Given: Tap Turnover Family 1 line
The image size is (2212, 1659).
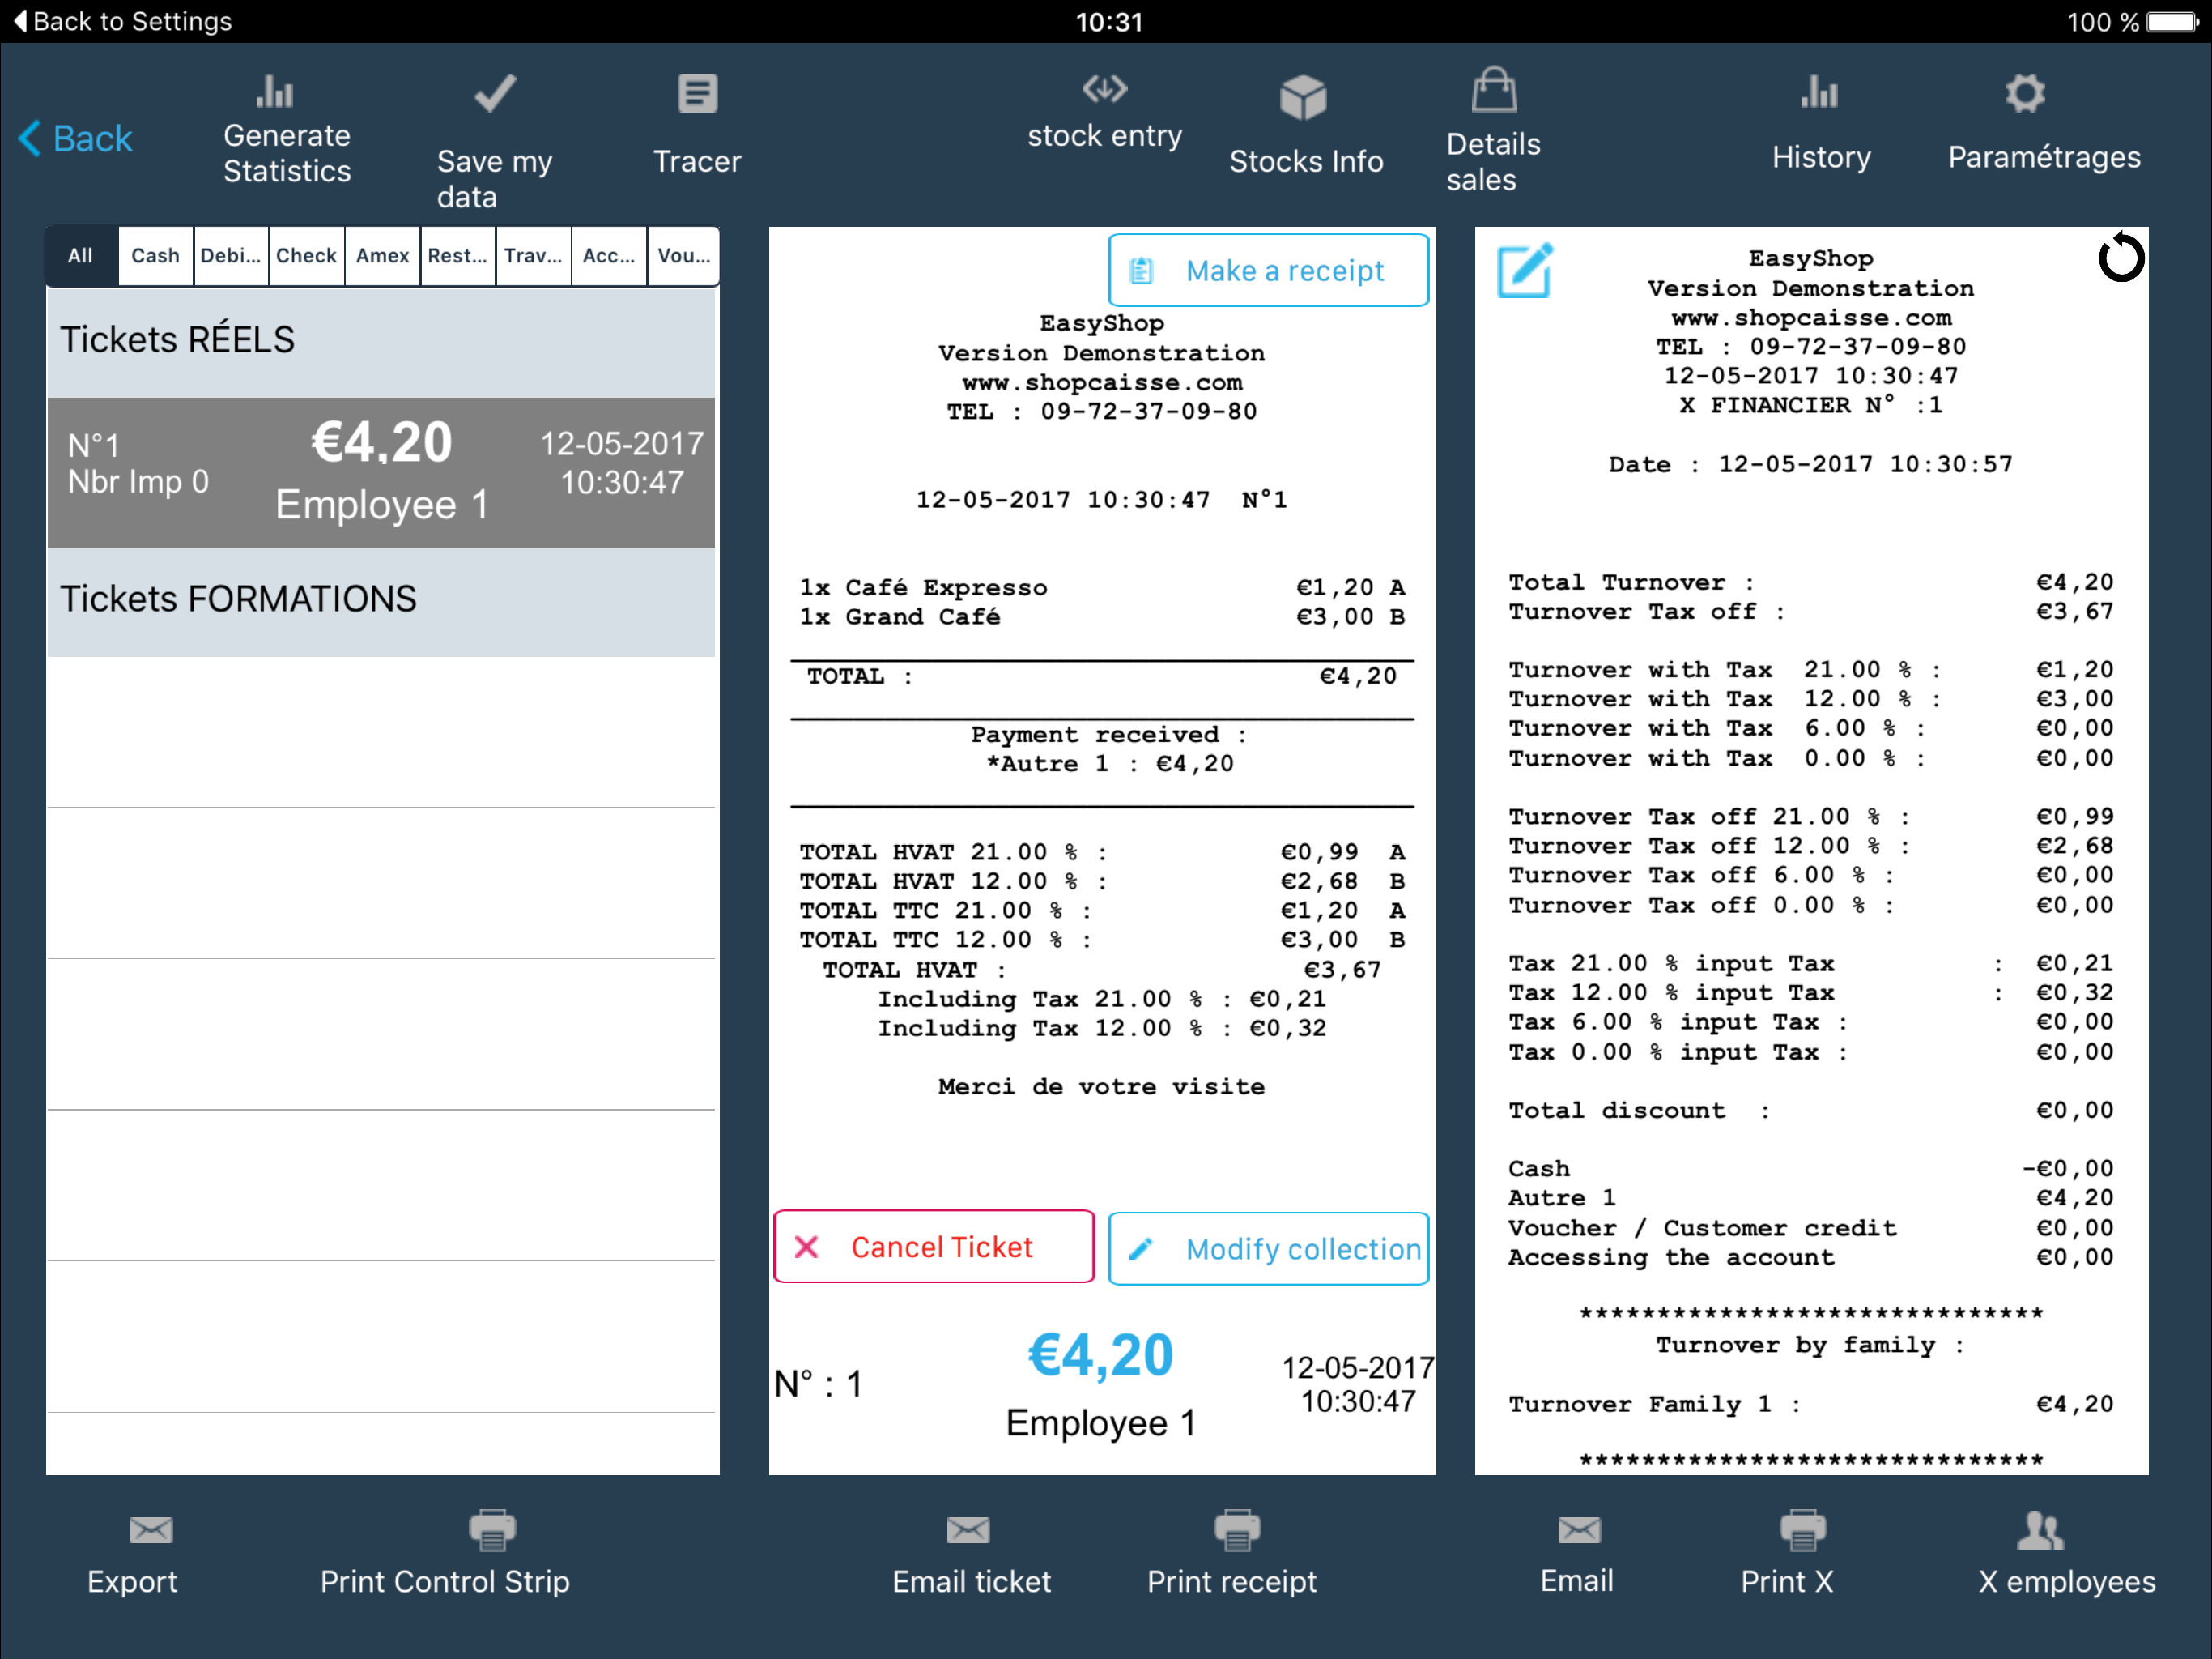Looking at the screenshot, I should (x=1810, y=1404).
